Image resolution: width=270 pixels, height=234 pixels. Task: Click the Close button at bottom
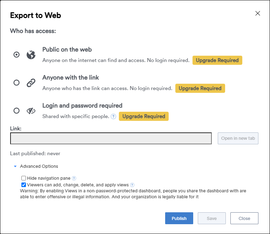pyautogui.click(x=244, y=218)
